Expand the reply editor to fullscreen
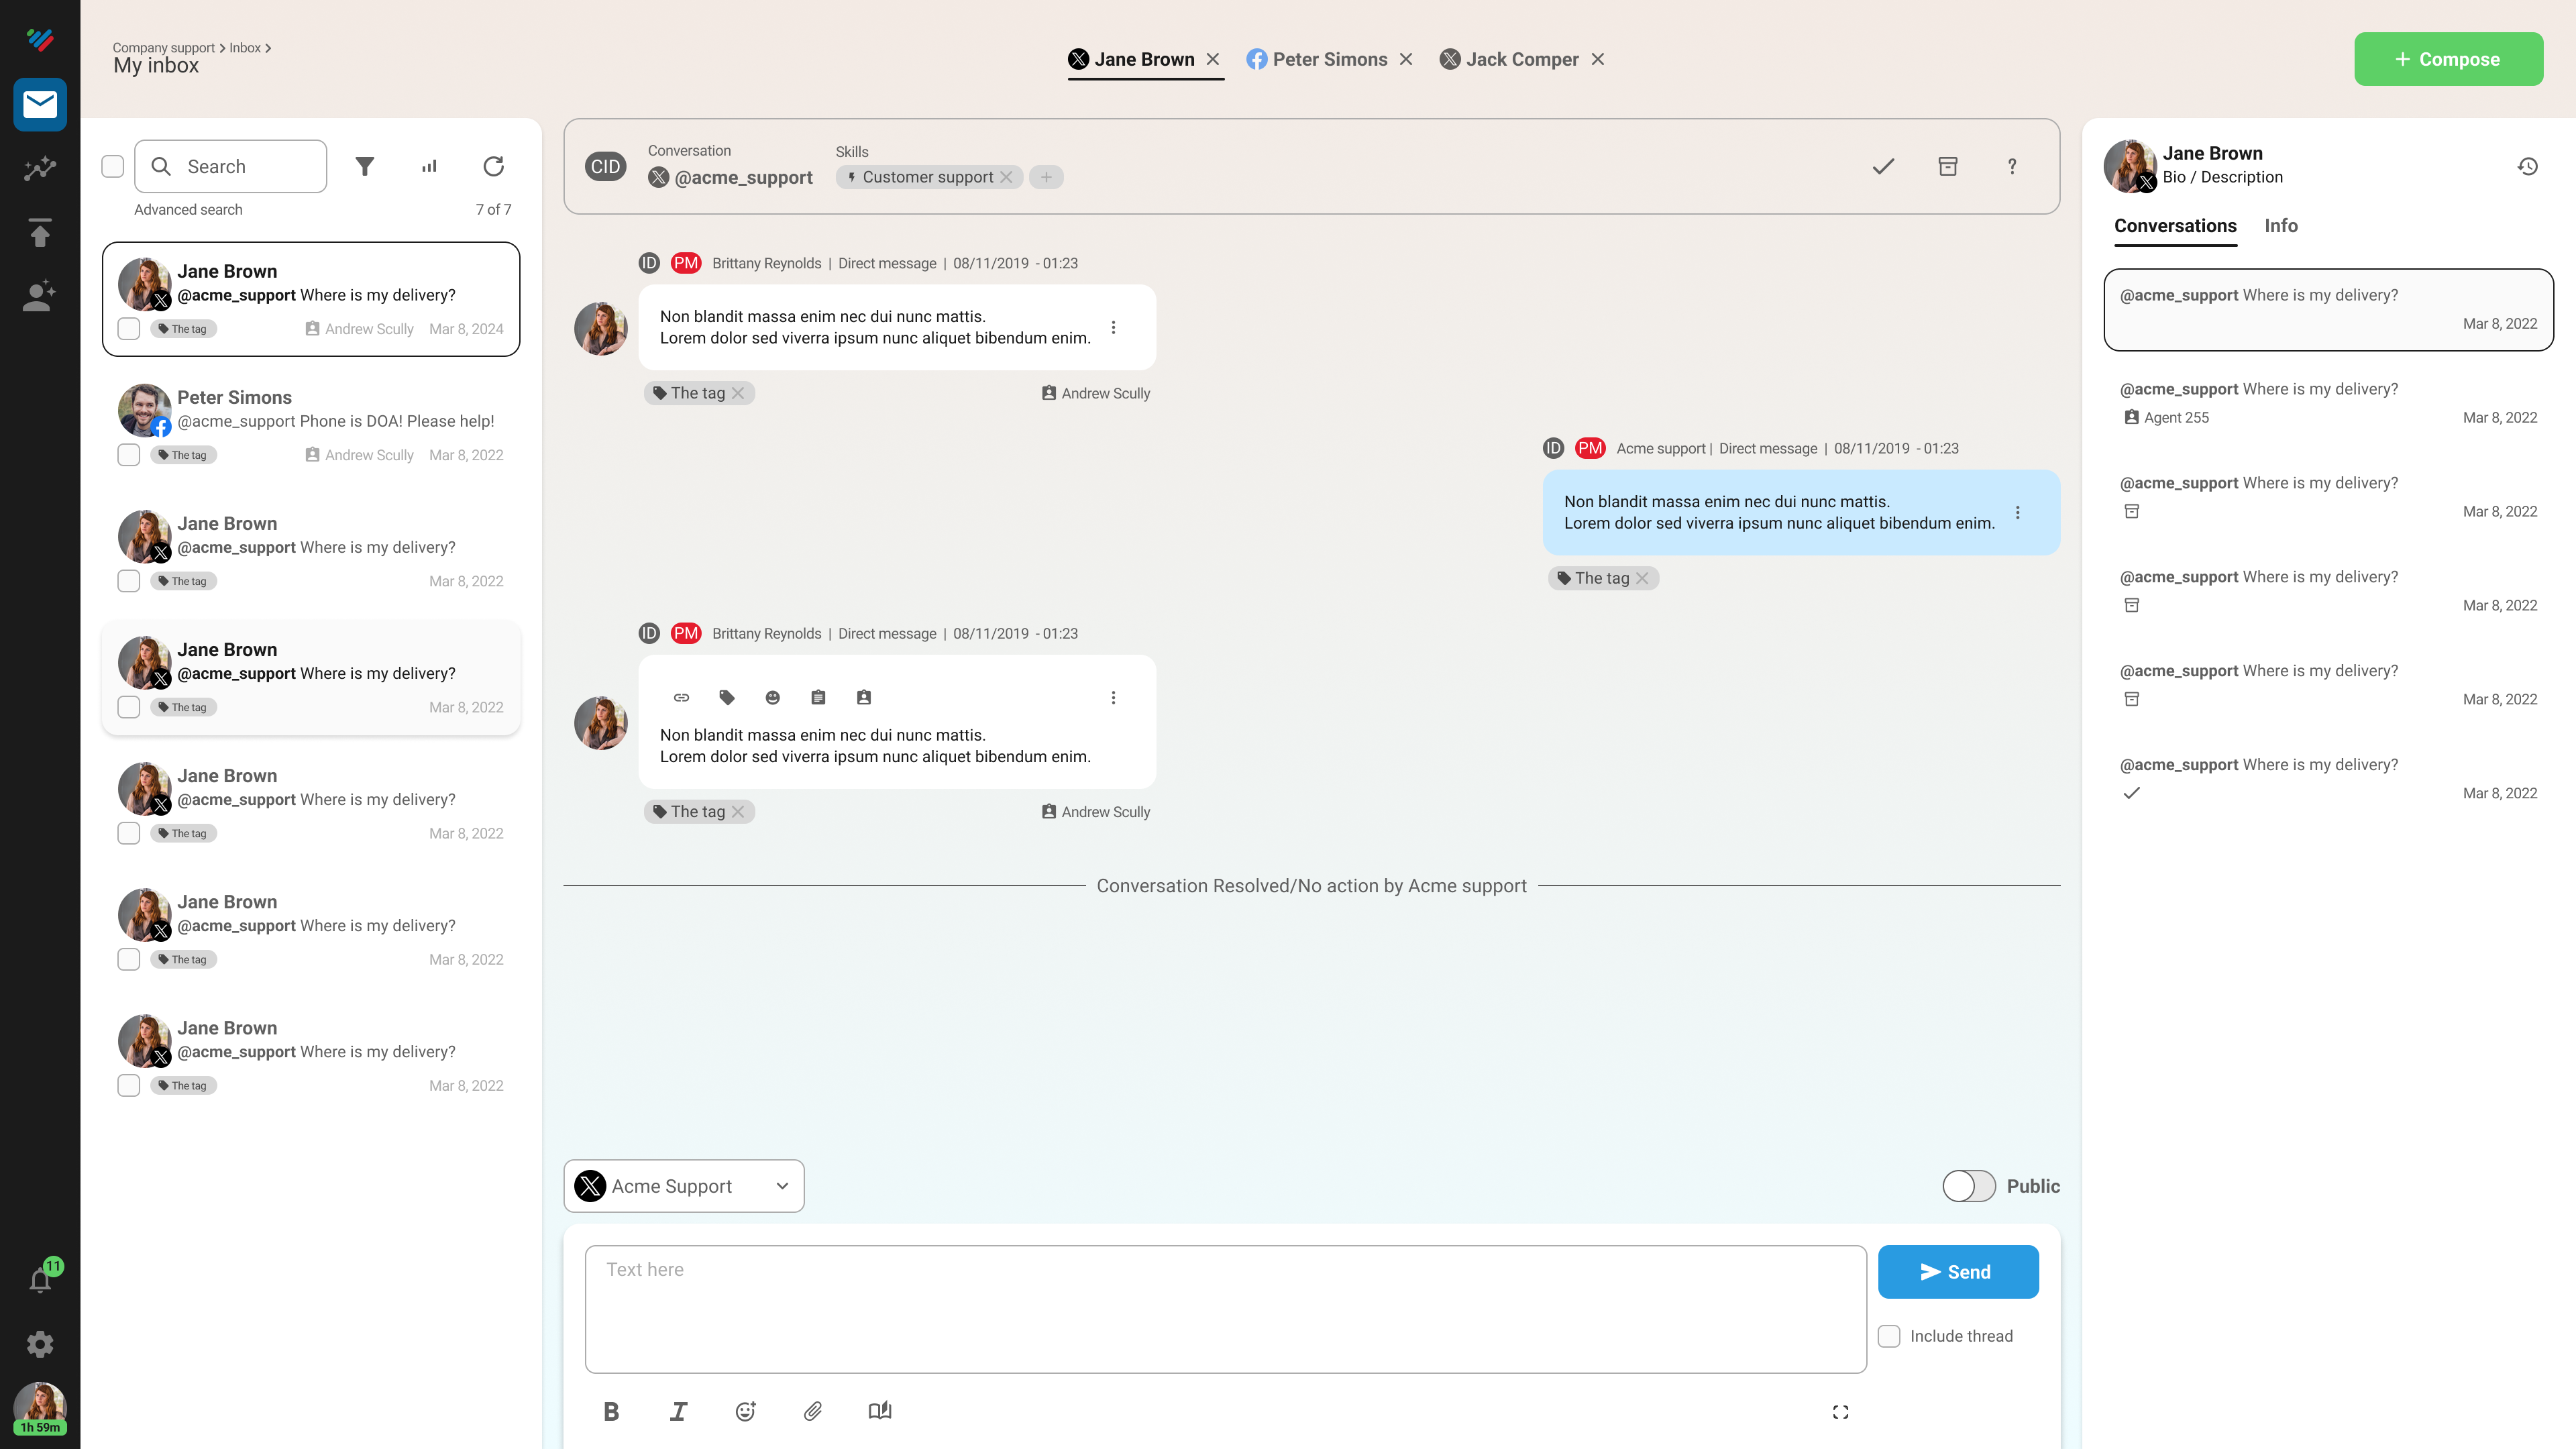The image size is (2576, 1449). [x=1840, y=1412]
